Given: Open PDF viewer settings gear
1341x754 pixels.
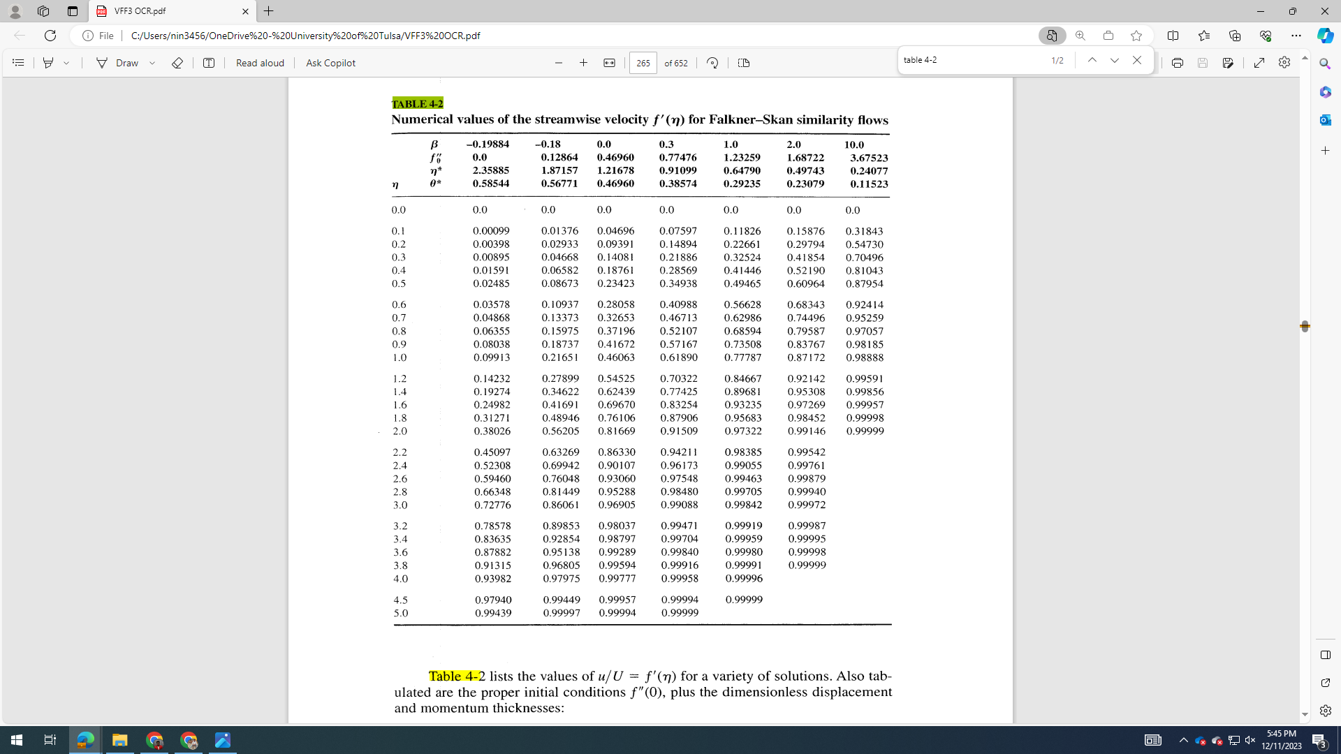Looking at the screenshot, I should point(1284,63).
